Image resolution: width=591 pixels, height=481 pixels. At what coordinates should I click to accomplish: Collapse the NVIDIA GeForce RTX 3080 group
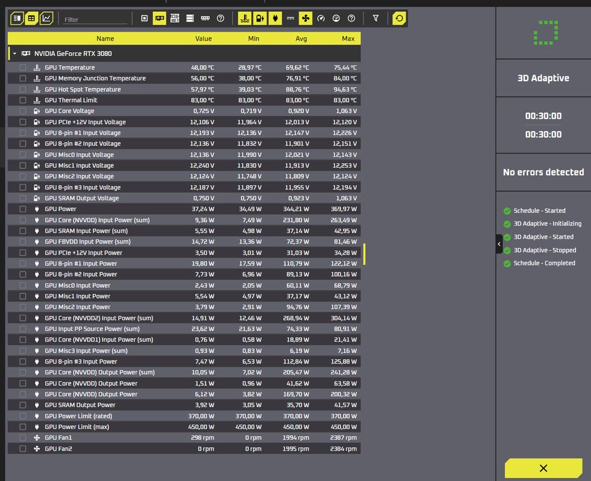(15, 54)
